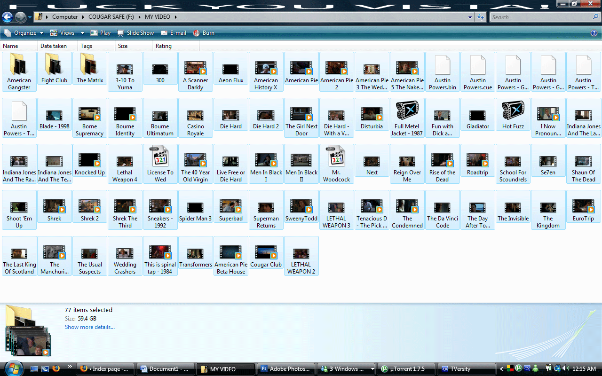Click inside the Search box
602x376 pixels.
click(x=541, y=17)
